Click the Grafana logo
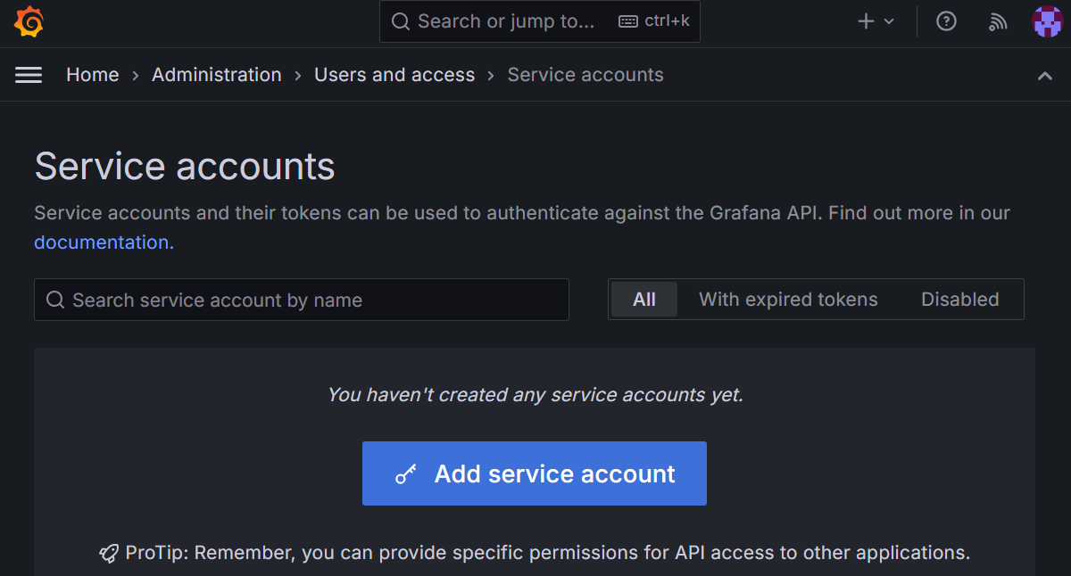Viewport: 1071px width, 576px height. click(29, 21)
